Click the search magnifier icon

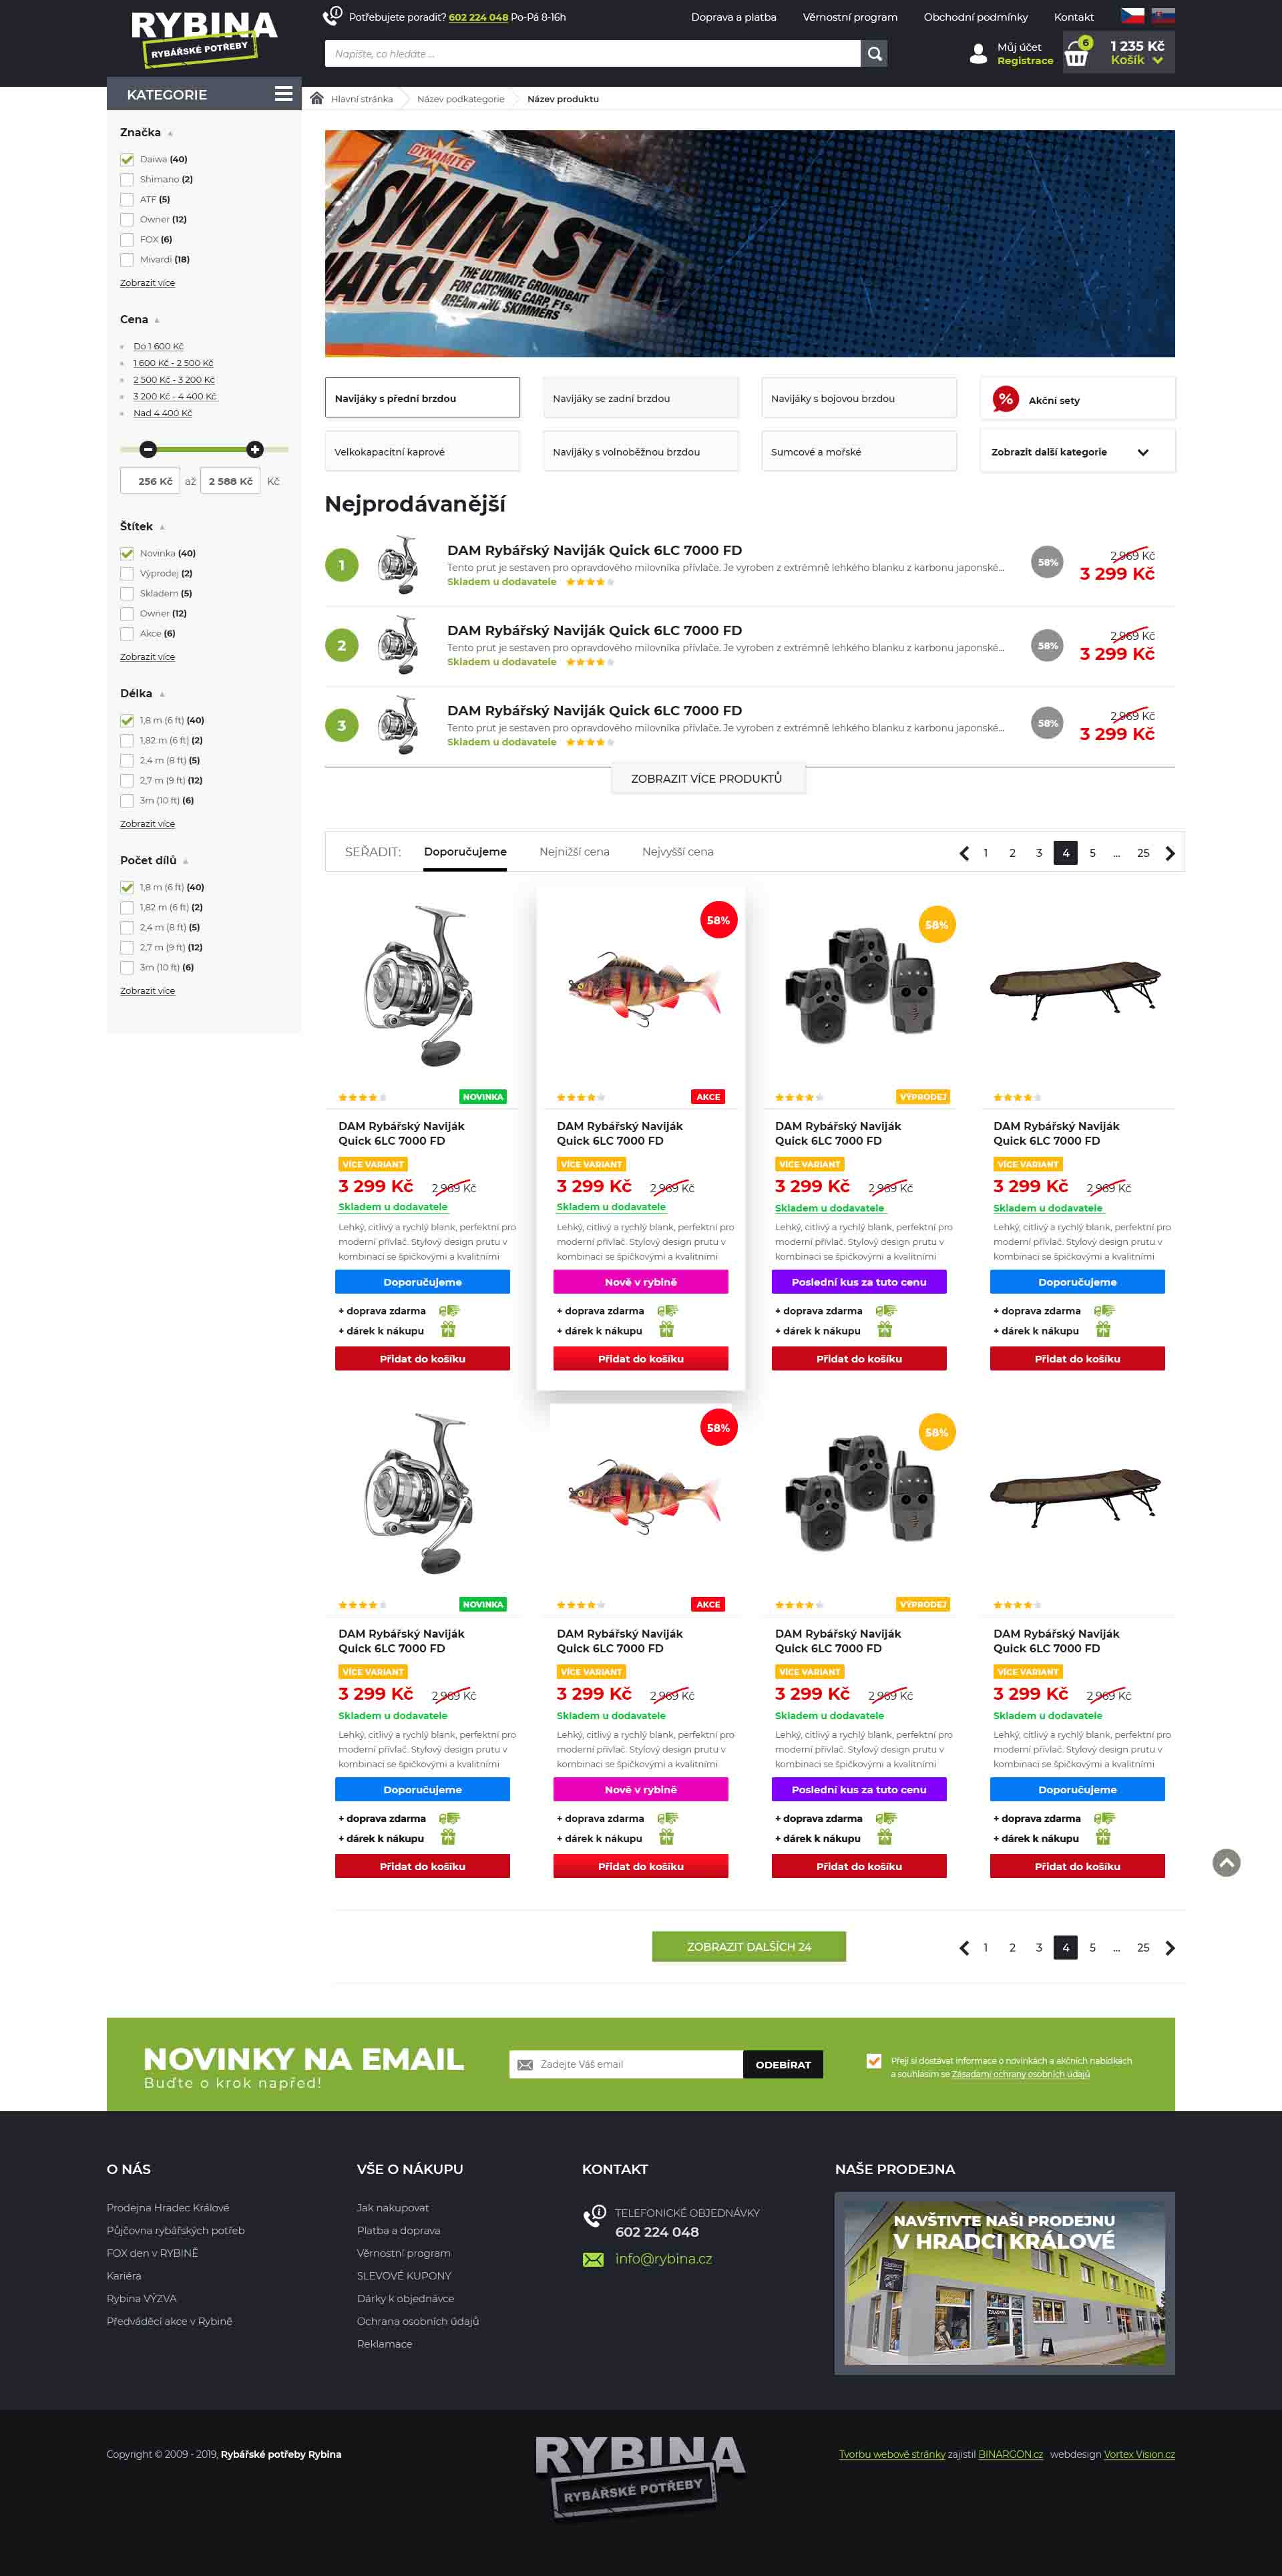pos(874,54)
